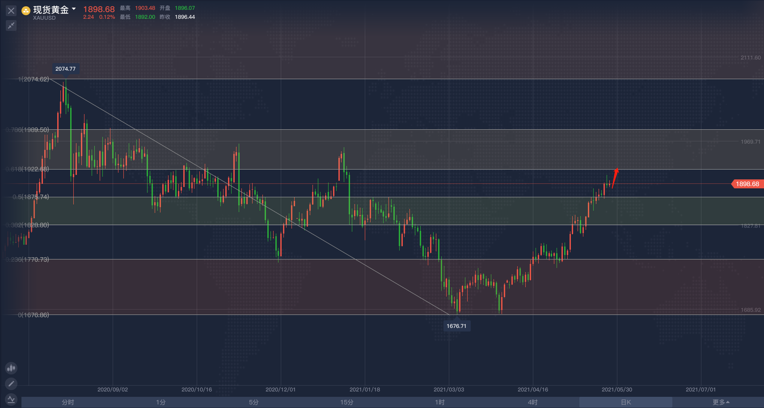Click the 1685.92 price axis label

[x=751, y=310]
